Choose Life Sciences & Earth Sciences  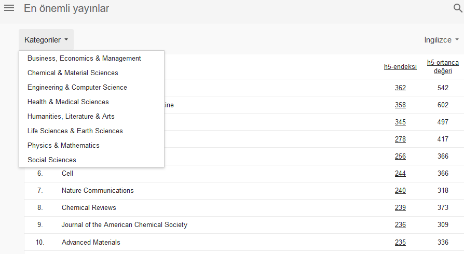(x=75, y=131)
